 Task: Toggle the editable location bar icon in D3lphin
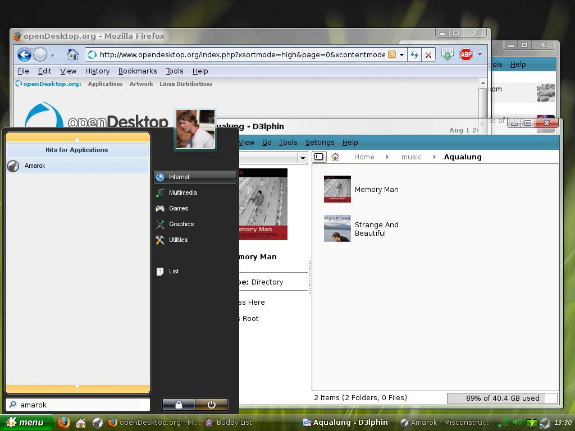click(x=319, y=157)
